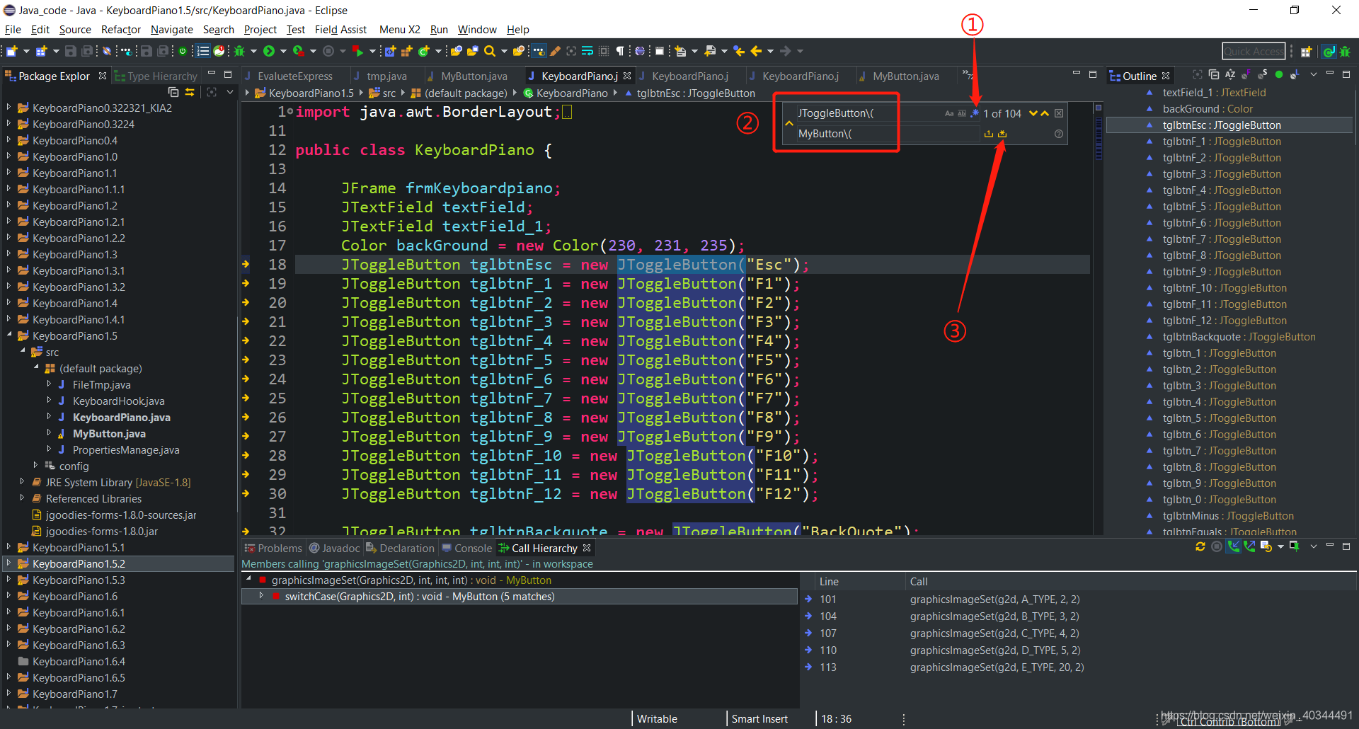Viewport: 1359px width, 729px height.
Task: Toggle Sort alphabetically in Outline view
Action: 1230,74
